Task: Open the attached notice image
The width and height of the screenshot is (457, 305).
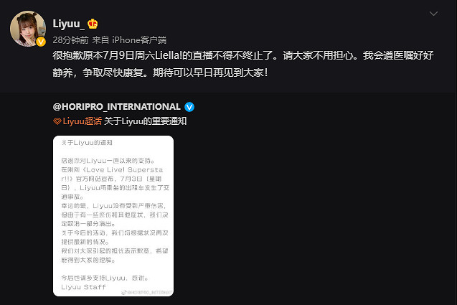Action: tap(113, 216)
